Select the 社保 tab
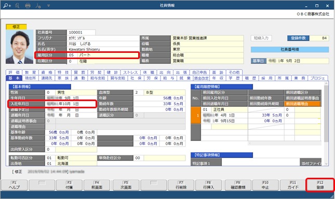The width and height of the screenshot is (335, 199). tap(136, 78)
